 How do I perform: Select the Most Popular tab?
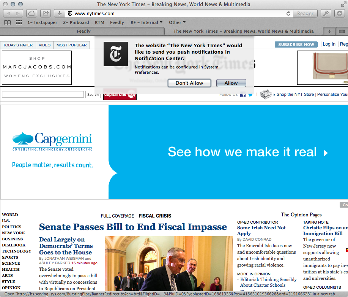coord(71,45)
